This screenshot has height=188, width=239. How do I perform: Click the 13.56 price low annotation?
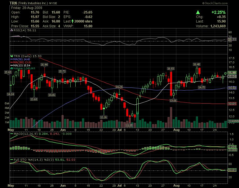pyautogui.click(x=173, y=100)
